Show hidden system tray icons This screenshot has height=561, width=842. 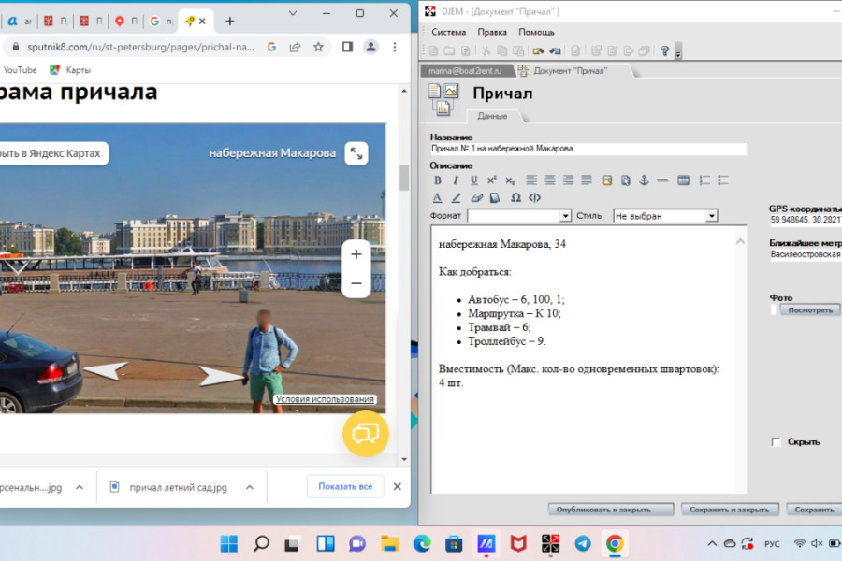coord(712,544)
